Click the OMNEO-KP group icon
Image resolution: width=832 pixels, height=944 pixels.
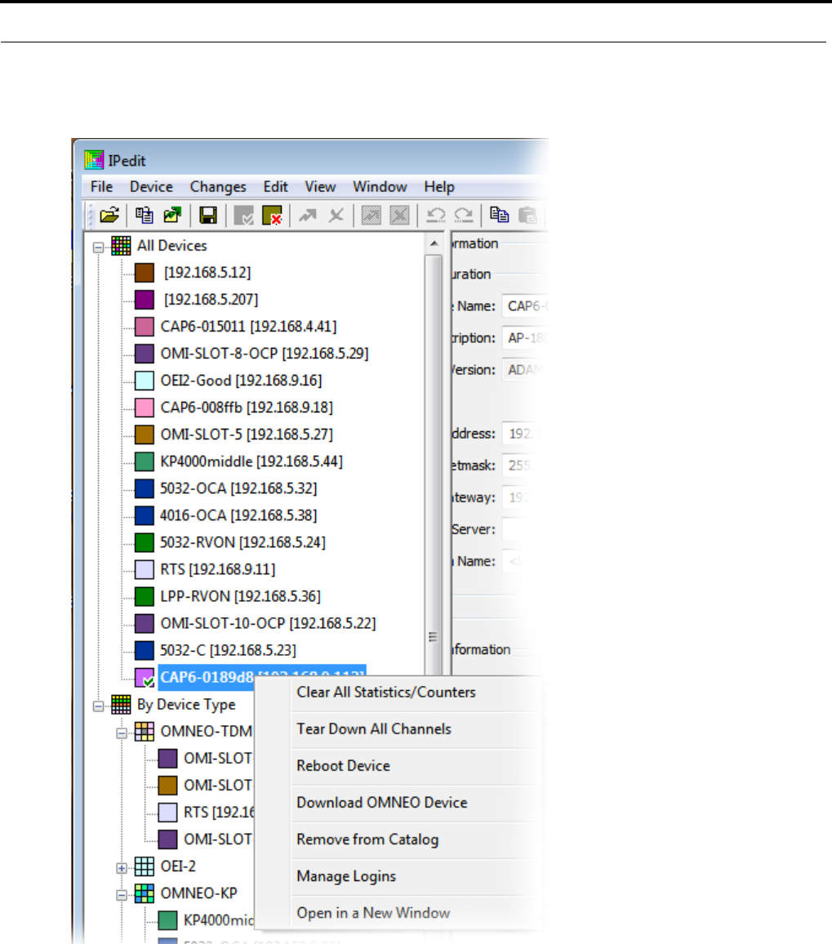pos(144,893)
